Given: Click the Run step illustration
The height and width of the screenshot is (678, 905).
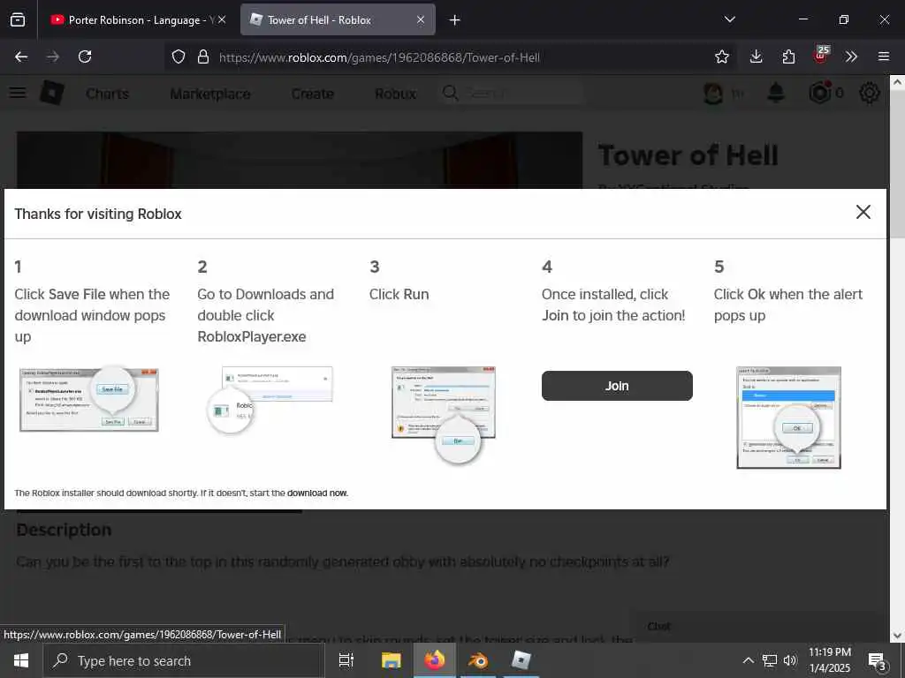Looking at the screenshot, I should pyautogui.click(x=444, y=414).
